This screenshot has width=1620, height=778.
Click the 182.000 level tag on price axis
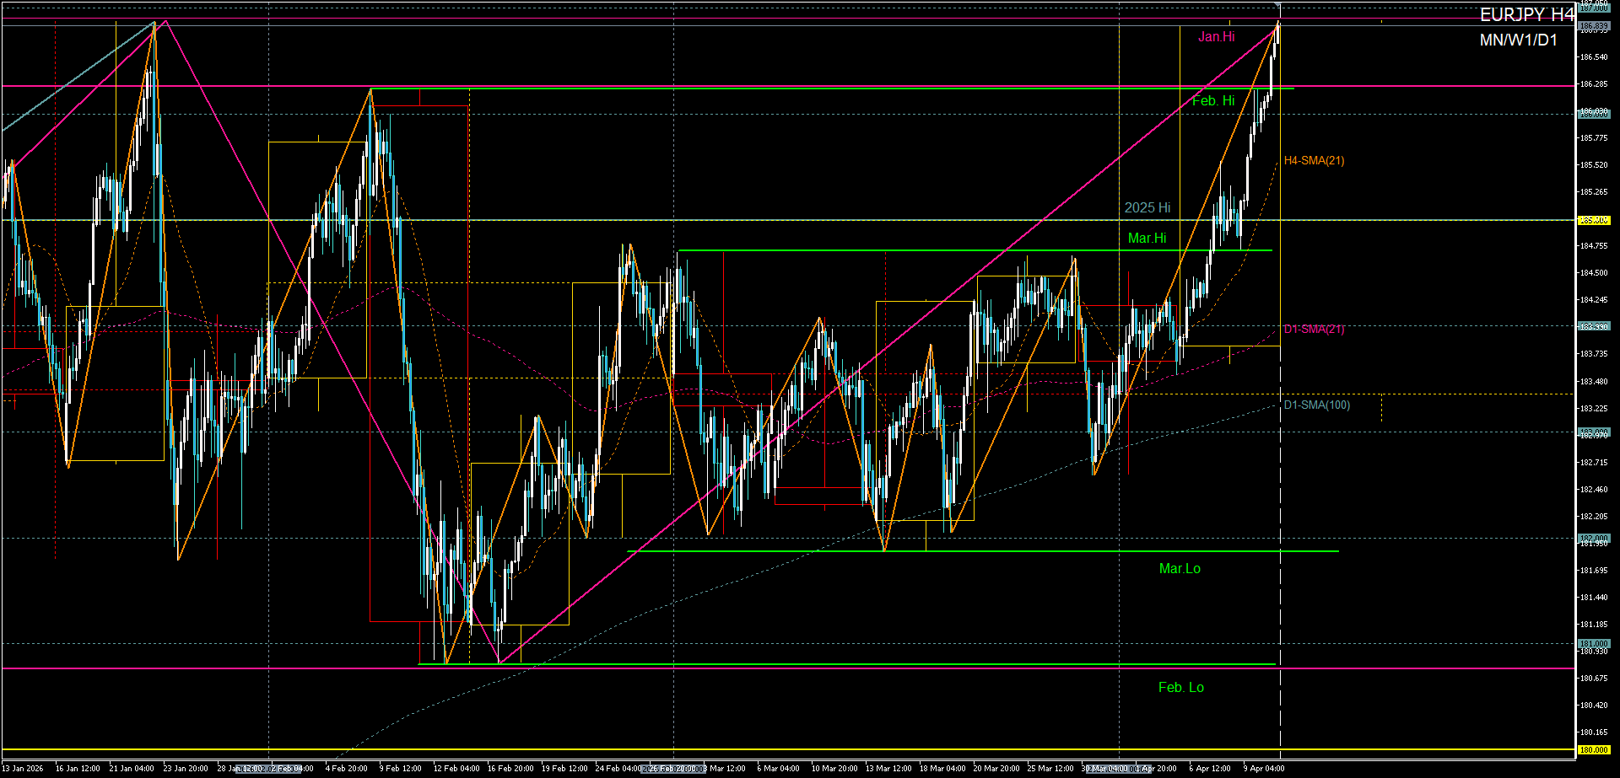1594,538
